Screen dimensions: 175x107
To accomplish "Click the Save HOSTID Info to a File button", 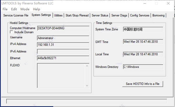I will tap(143, 84).
